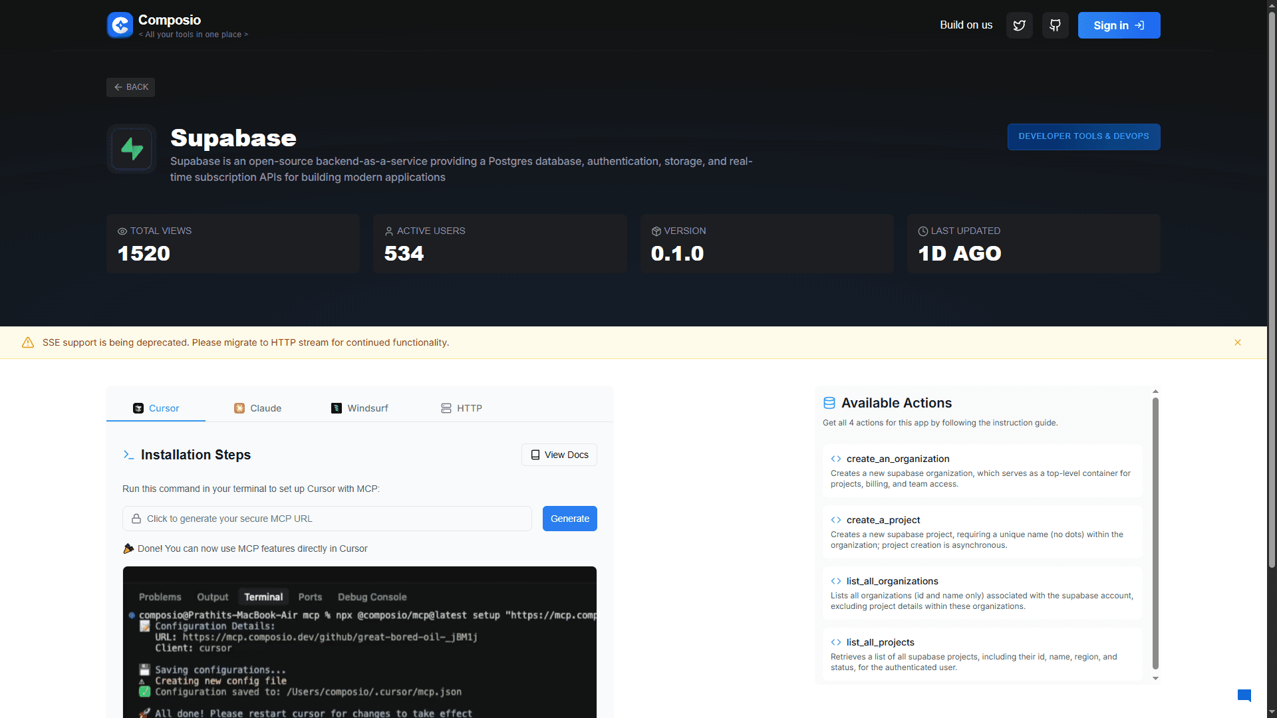Click the clock icon on the LAST UPDATED card
Screen dimensions: 1277x718
[922, 231]
